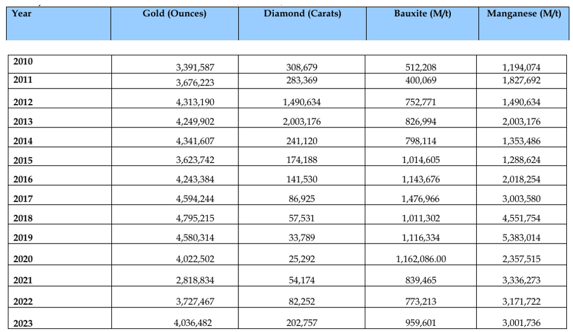Viewport: 573px width, 332px height.
Task: Click the Diamond (Carats) header cell
Action: 302,14
